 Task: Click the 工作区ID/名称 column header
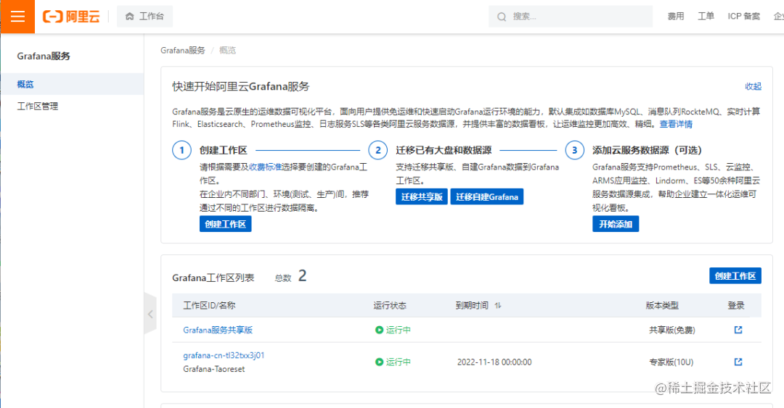point(209,306)
